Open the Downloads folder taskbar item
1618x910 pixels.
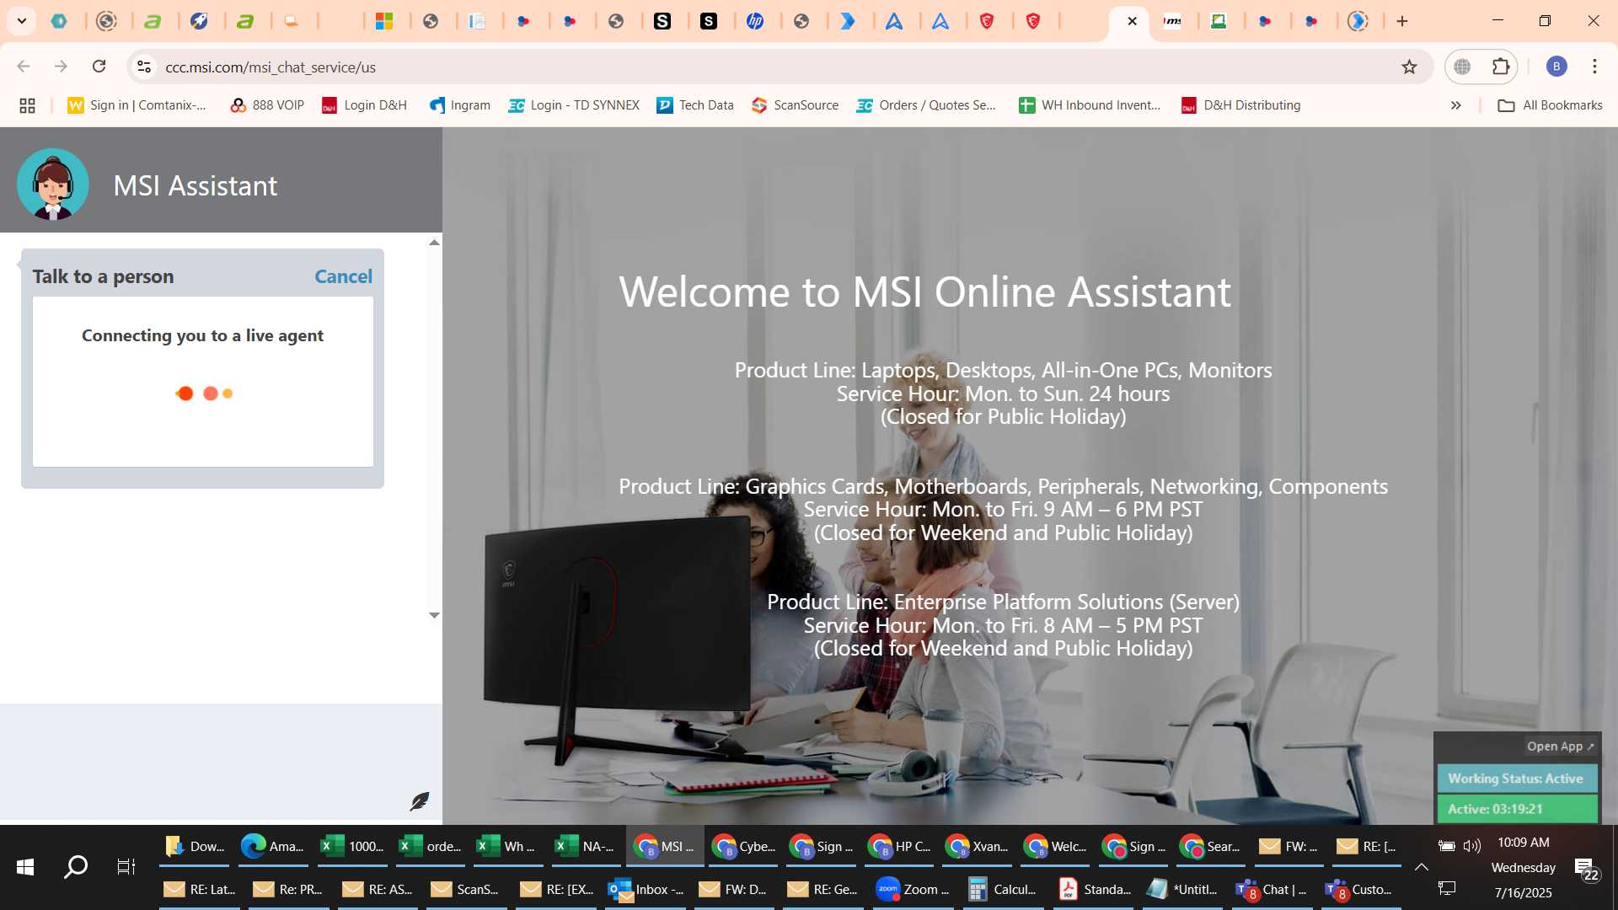coord(195,847)
